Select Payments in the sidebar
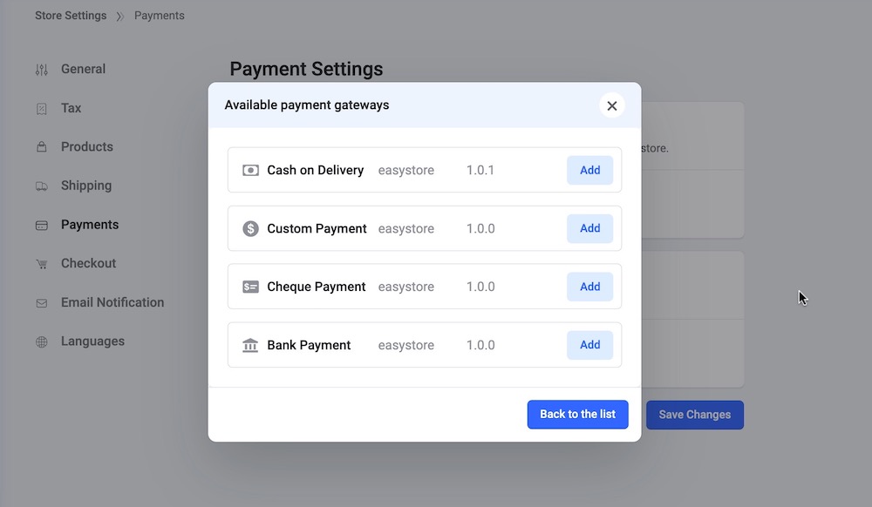This screenshot has width=872, height=507. point(90,225)
